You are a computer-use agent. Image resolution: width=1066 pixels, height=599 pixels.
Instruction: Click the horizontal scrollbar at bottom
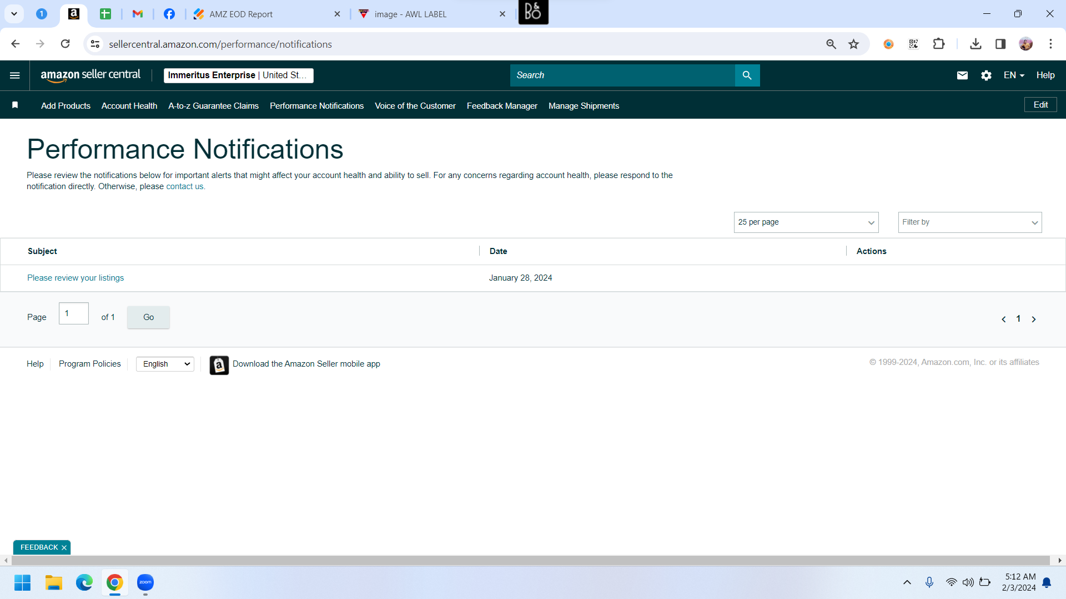point(531,561)
